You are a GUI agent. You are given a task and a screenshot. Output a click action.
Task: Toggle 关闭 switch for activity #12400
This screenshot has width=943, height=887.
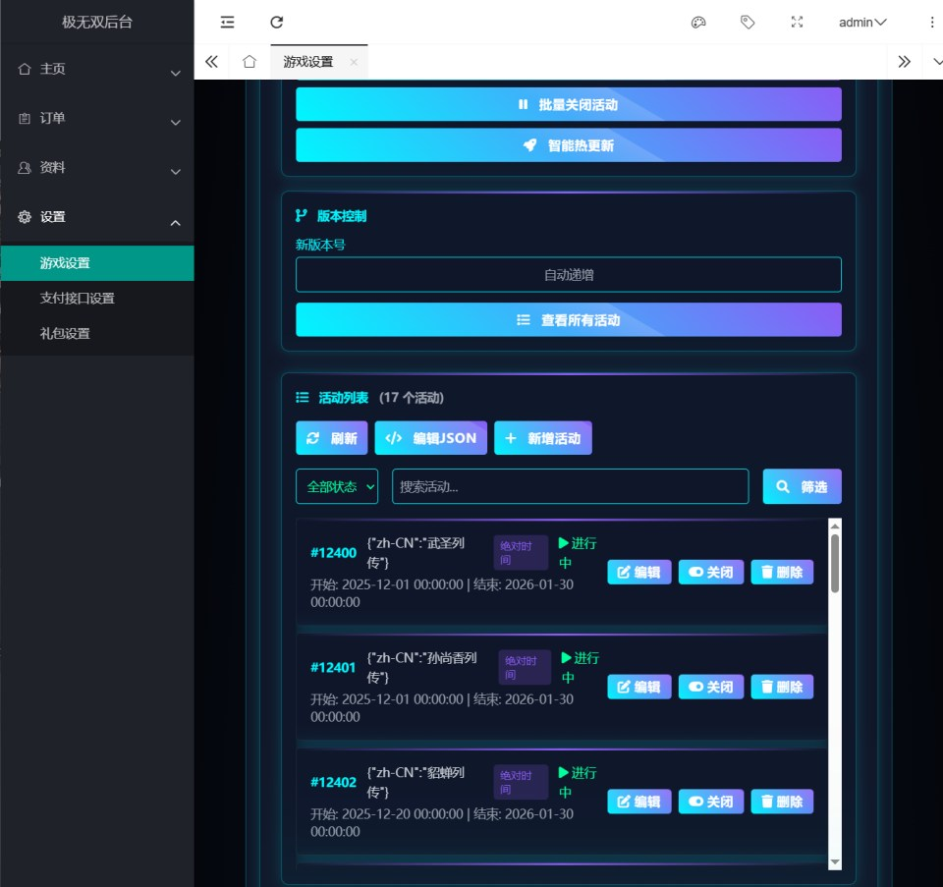[x=710, y=573]
